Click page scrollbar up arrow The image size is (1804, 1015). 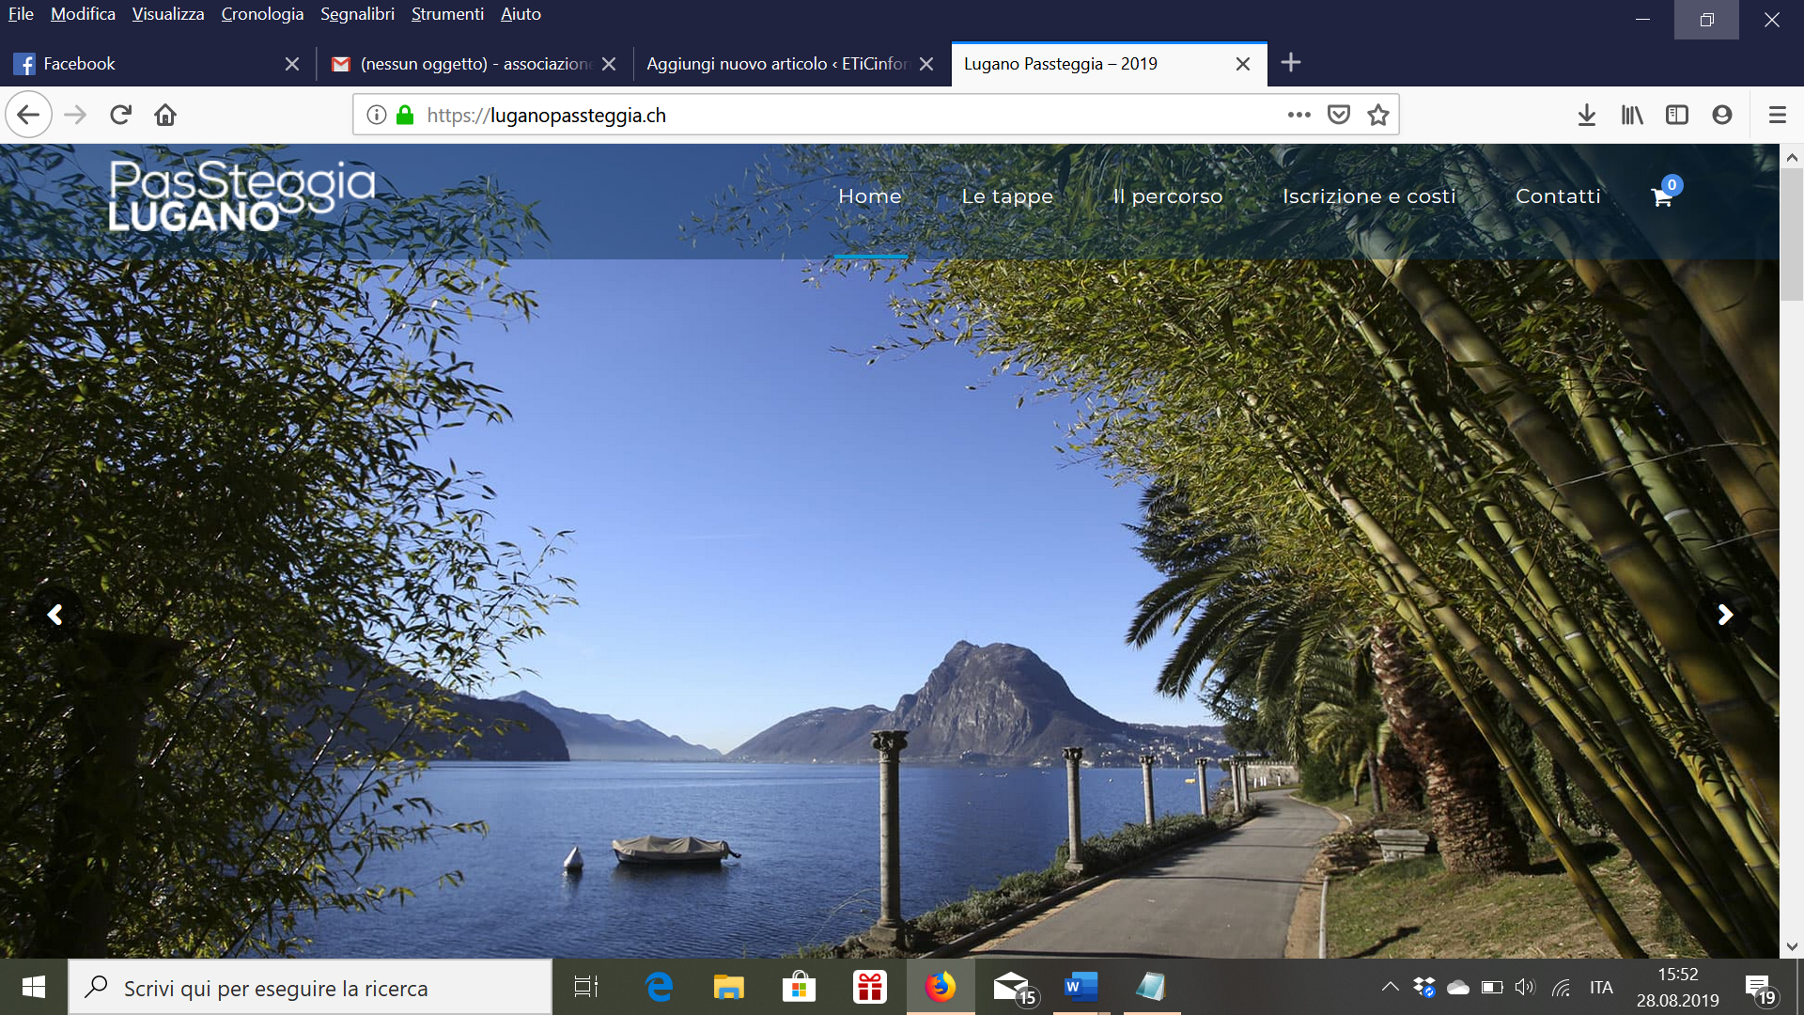[x=1792, y=157]
